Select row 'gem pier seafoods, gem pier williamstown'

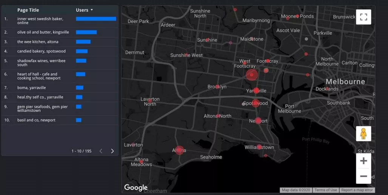pyautogui.click(x=60, y=109)
